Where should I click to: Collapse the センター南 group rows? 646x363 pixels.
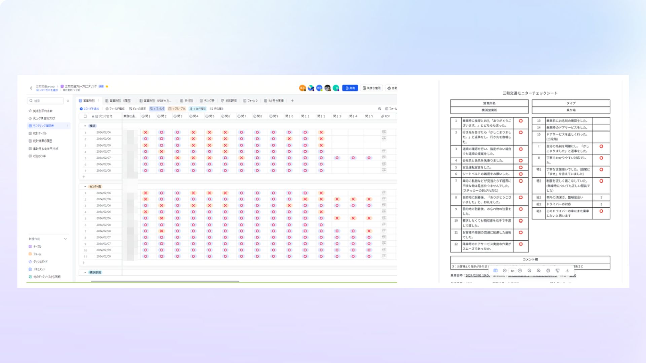[x=85, y=187]
